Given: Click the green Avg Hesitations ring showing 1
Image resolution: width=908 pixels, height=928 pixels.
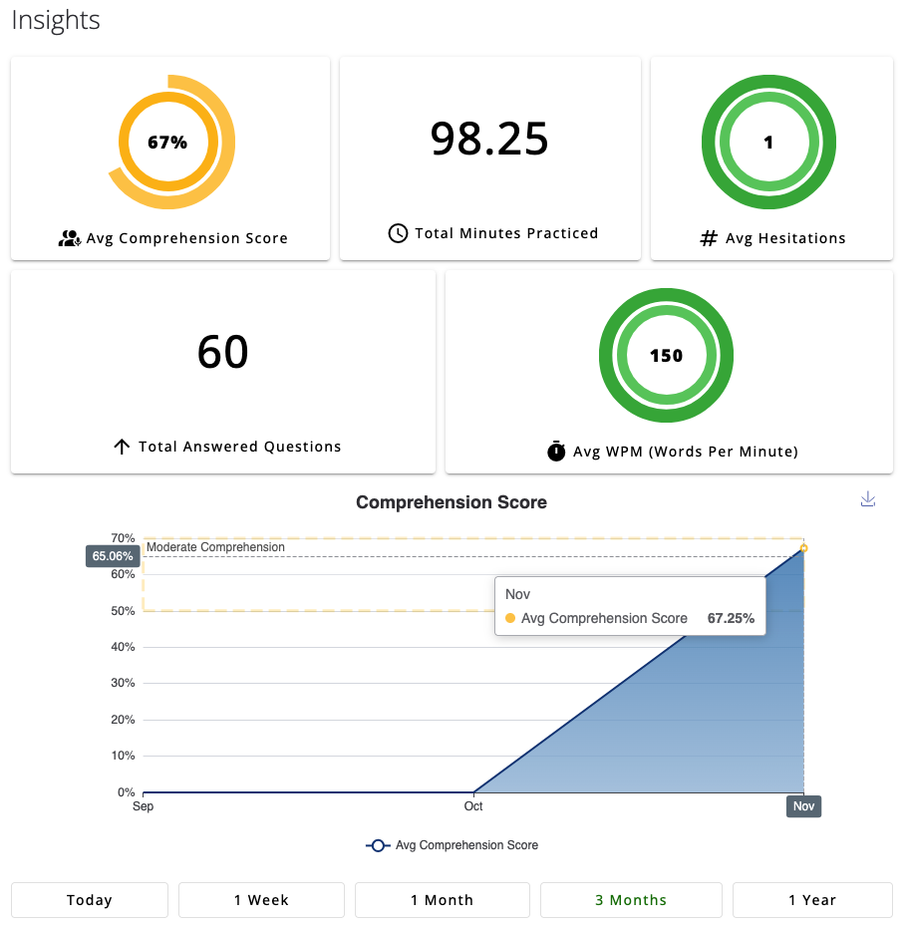Looking at the screenshot, I should [768, 143].
